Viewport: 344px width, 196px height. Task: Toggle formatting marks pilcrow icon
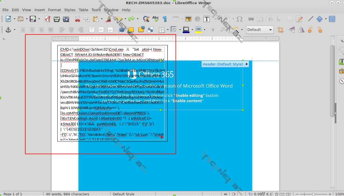click(x=165, y=19)
